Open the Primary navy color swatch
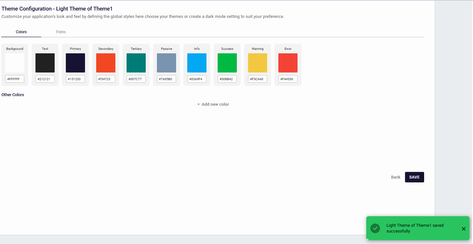The image size is (473, 244). click(75, 63)
